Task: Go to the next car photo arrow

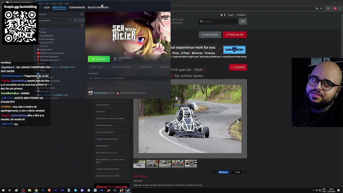Action: click(237, 122)
